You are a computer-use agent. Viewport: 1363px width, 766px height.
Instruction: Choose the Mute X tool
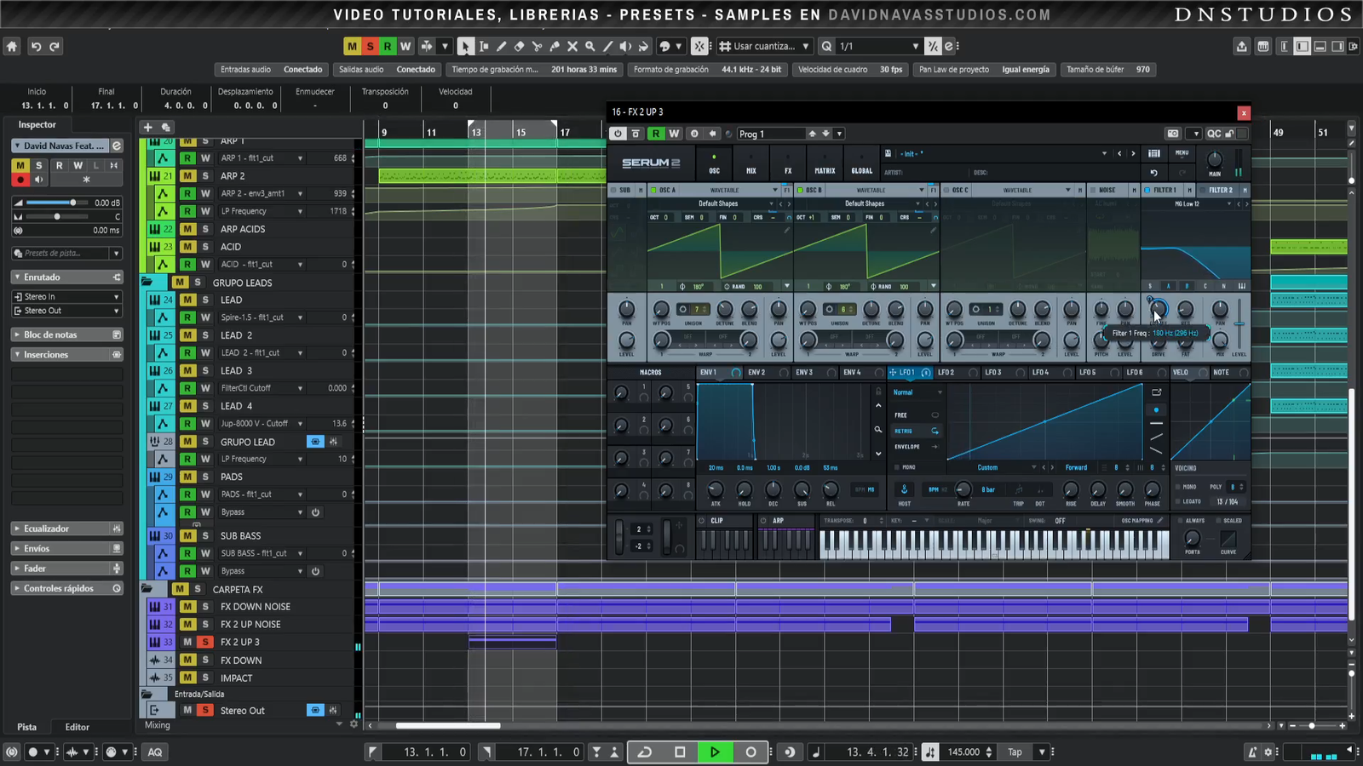pos(572,47)
